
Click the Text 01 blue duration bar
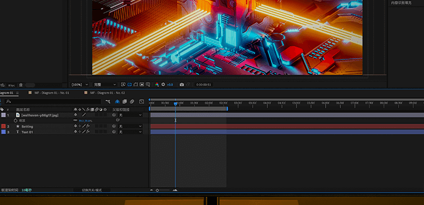[x=287, y=132]
